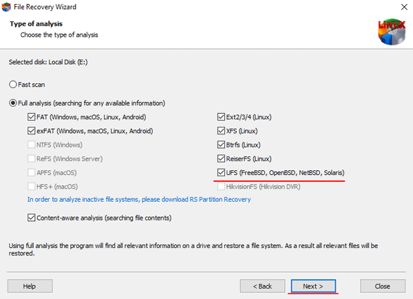413x299 pixels.
Task: Toggle the Ext2/3/4 (Linux) checkbox
Action: point(221,116)
